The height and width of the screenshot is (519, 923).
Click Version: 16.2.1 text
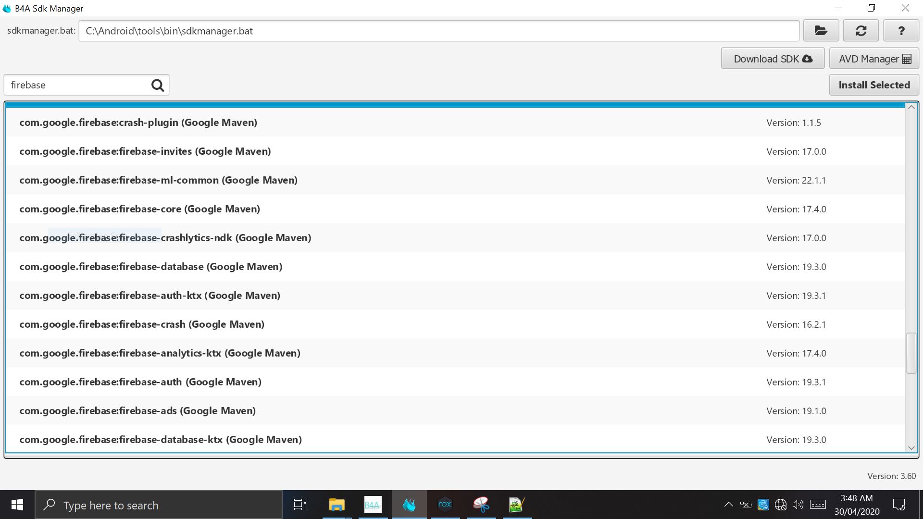click(x=796, y=324)
